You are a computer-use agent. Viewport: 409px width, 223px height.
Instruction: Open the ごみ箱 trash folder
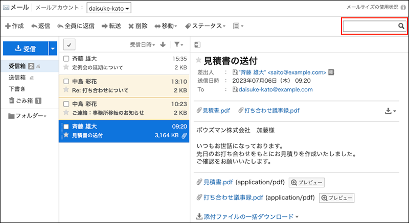click(24, 101)
